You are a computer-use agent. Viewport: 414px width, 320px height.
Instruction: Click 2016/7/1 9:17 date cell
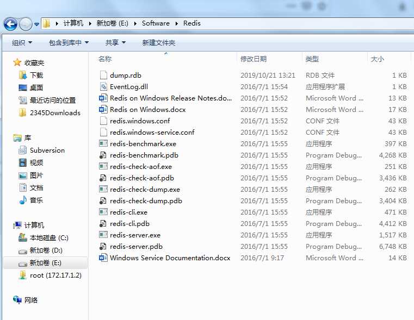point(262,258)
